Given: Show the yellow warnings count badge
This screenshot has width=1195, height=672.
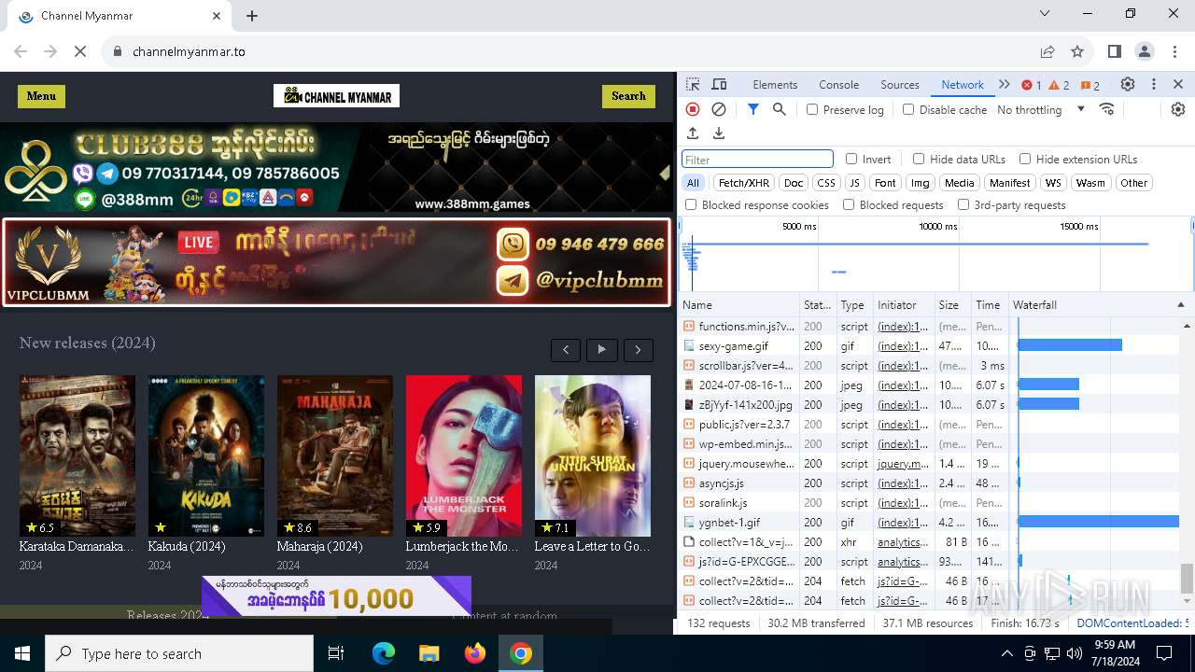Looking at the screenshot, I should [1060, 85].
